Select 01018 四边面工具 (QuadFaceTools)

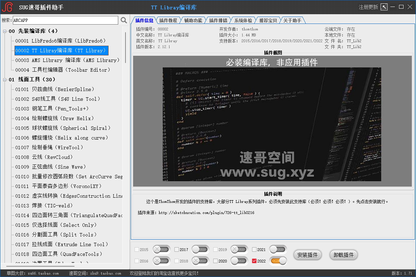pyautogui.click(x=59, y=254)
